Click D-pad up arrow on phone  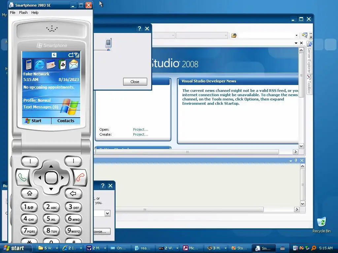(x=51, y=166)
